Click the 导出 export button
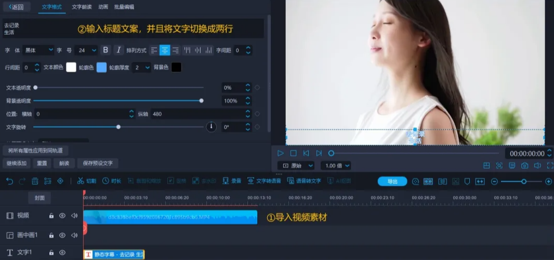This screenshot has width=554, height=260. tap(392, 181)
